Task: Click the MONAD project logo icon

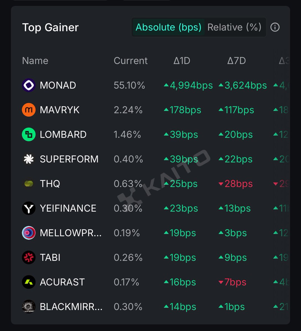Action: pyautogui.click(x=29, y=85)
